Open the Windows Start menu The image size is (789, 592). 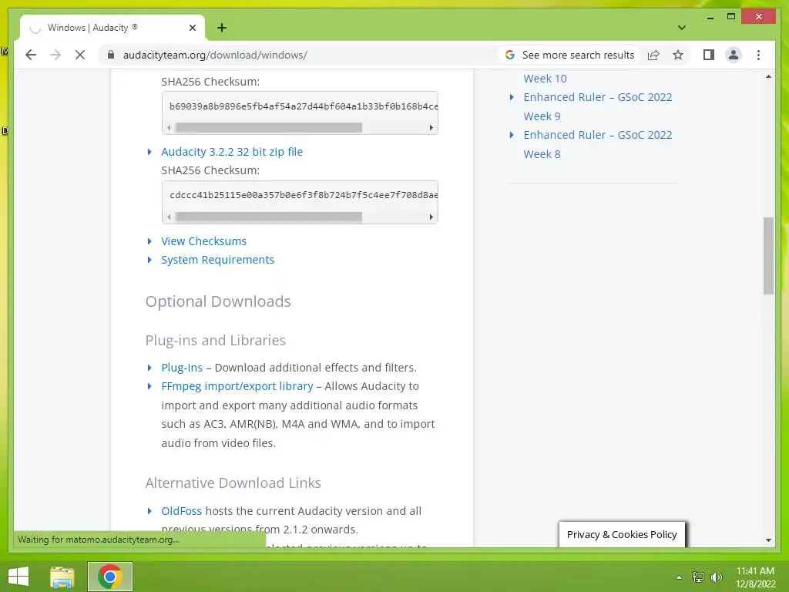pos(18,577)
